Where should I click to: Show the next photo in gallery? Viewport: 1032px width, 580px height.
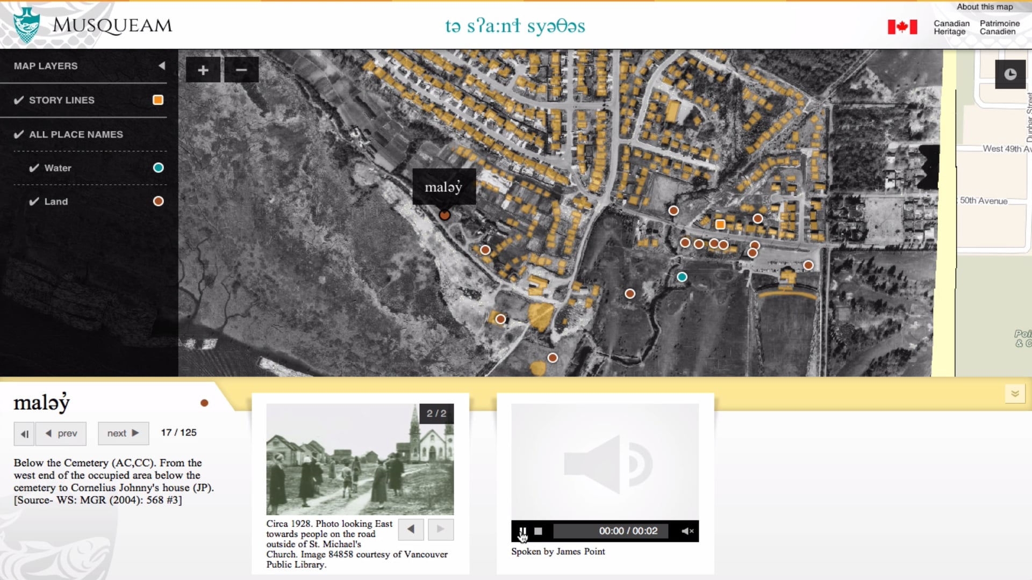pos(440,529)
